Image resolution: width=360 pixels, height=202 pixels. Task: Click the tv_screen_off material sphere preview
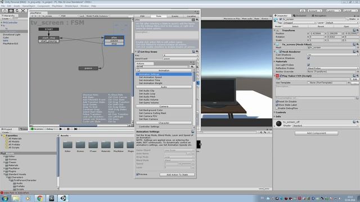(279, 123)
